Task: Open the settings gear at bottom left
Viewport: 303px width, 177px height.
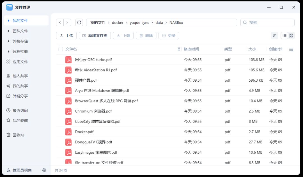Action: (44, 170)
